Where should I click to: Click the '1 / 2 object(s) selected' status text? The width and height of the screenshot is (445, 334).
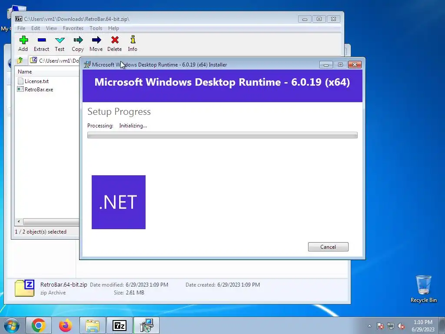click(x=40, y=232)
